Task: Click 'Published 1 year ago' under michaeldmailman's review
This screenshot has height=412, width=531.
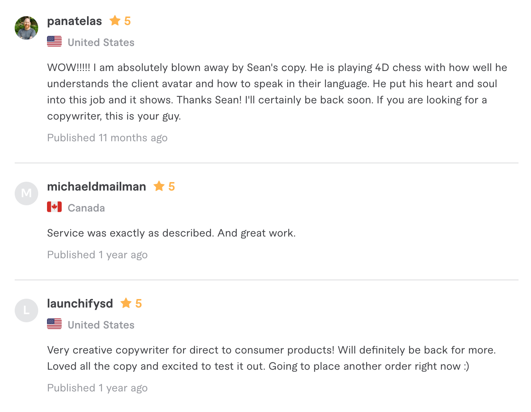Action: (x=97, y=255)
